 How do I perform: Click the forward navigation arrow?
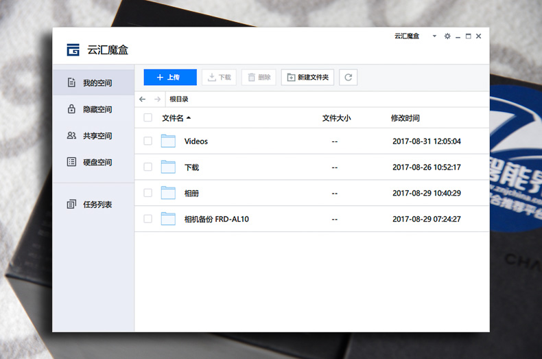click(x=157, y=99)
